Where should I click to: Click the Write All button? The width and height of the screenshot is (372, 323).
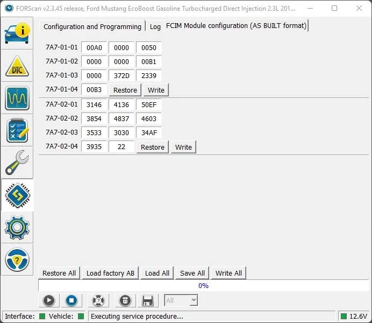tap(228, 273)
